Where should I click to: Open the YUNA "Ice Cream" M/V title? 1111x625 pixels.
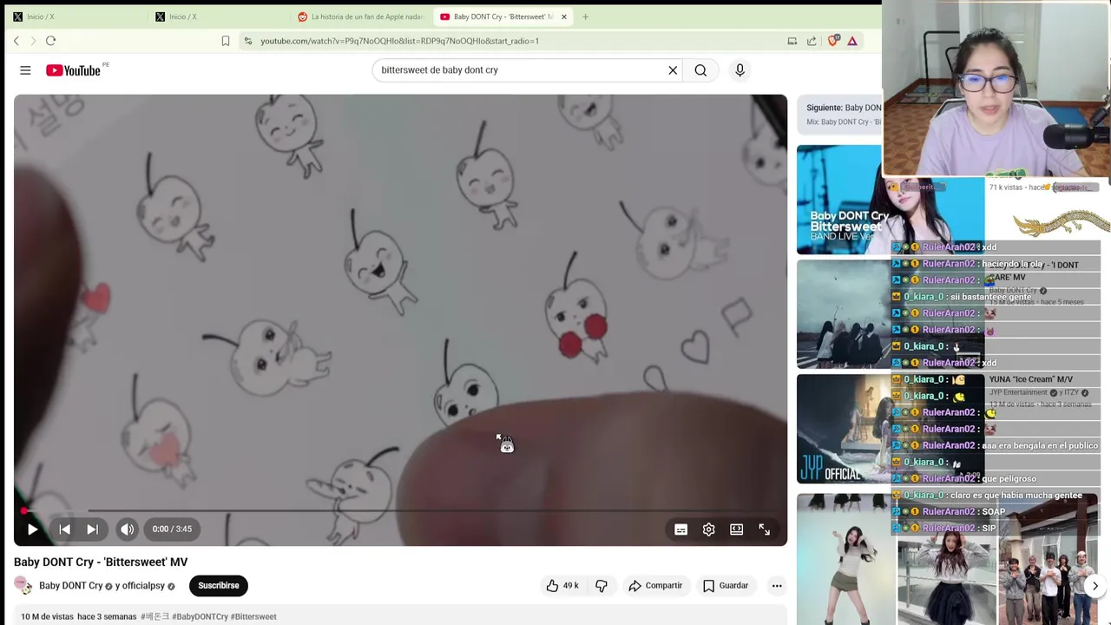(x=1031, y=379)
